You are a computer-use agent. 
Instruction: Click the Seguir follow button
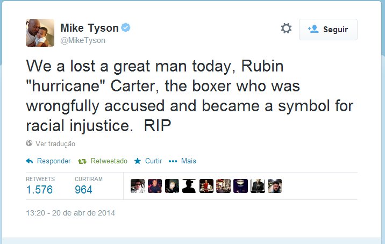328,30
